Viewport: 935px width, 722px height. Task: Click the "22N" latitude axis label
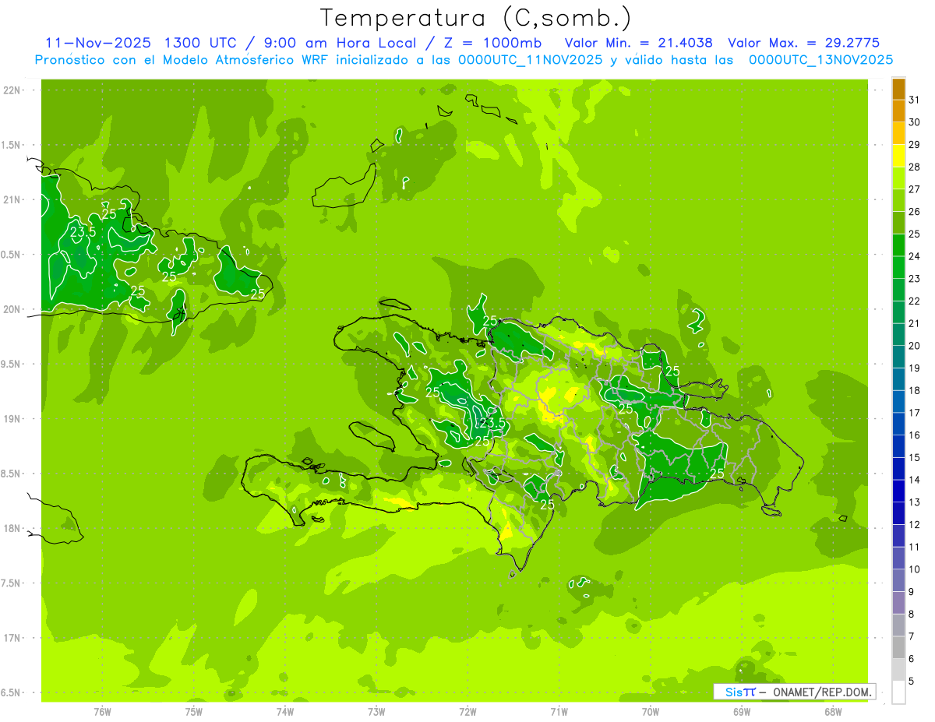pyautogui.click(x=12, y=90)
